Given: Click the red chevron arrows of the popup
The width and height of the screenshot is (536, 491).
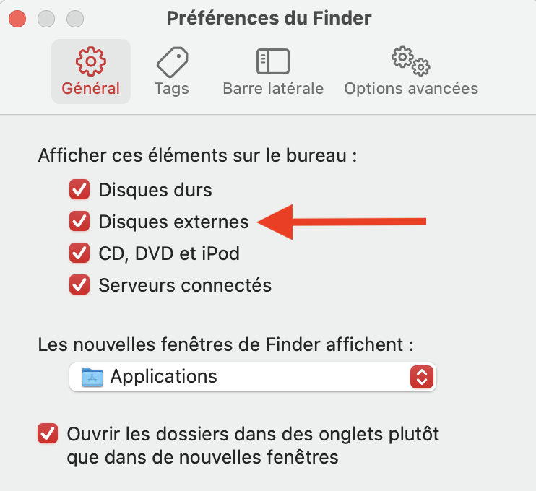Looking at the screenshot, I should click(x=420, y=376).
